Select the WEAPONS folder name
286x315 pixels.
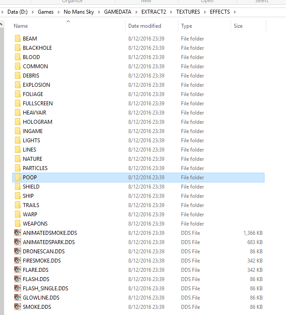[x=35, y=224]
